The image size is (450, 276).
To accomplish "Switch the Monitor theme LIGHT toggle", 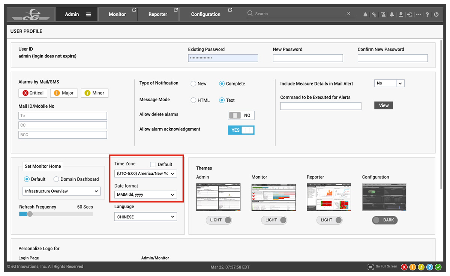I will 274,220.
